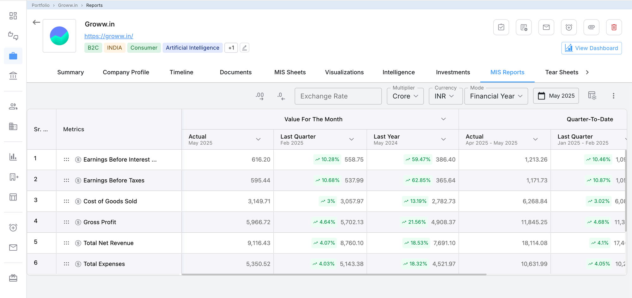Open the Multiplier Crore dropdown

click(x=405, y=96)
